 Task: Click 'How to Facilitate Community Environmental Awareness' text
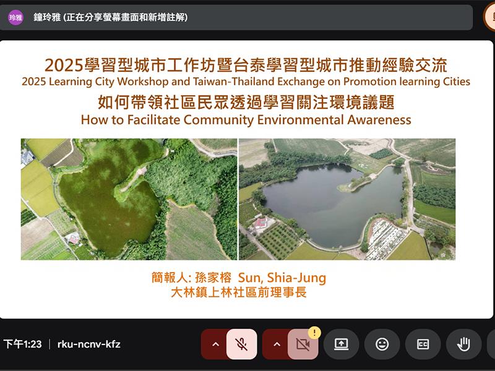(246, 119)
